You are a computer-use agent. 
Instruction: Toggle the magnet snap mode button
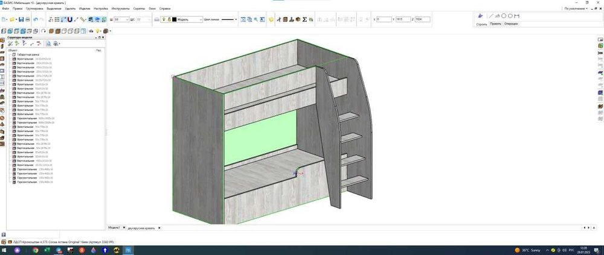tap(70, 20)
